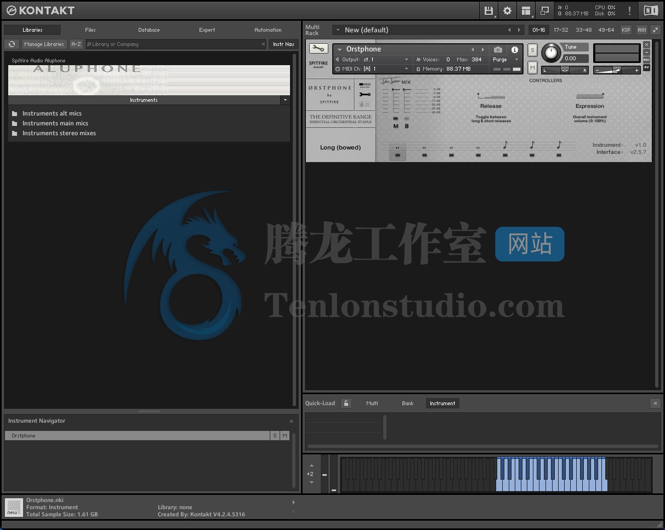Open the ostinatum treble clef panel icon
This screenshot has width=665, height=530.
click(365, 104)
